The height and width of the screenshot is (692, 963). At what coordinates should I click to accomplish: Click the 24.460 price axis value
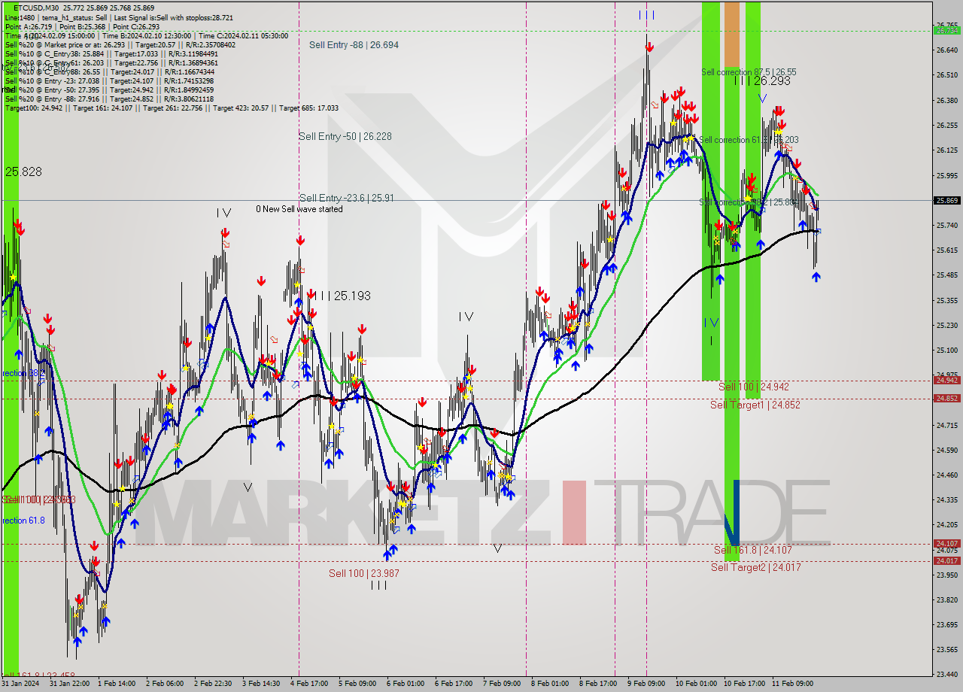pos(946,475)
